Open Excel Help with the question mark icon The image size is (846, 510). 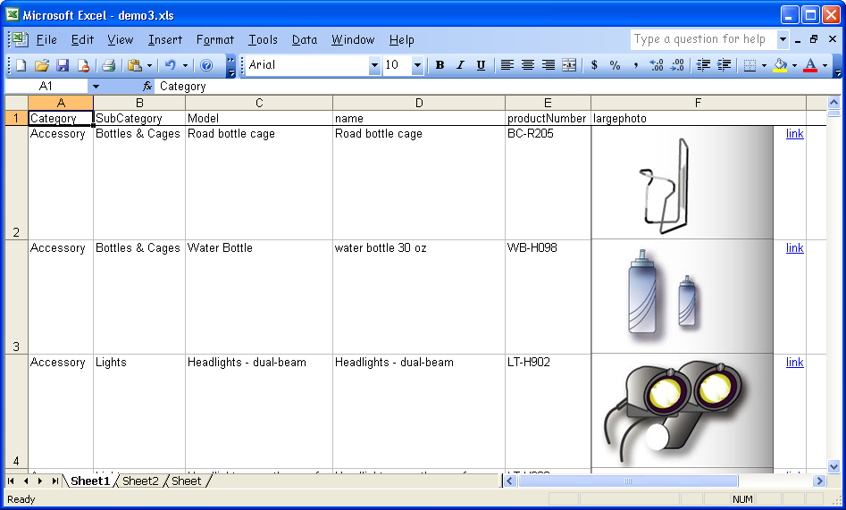pyautogui.click(x=206, y=65)
